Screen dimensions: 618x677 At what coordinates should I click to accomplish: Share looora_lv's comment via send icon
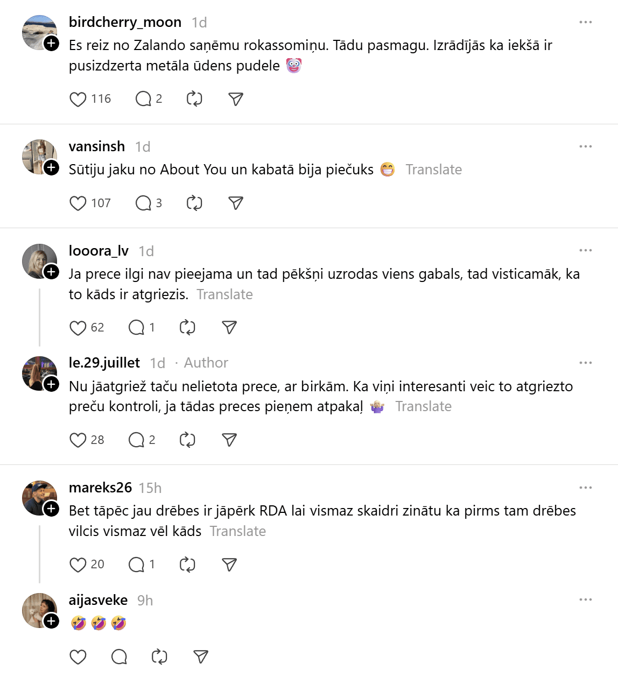(229, 327)
